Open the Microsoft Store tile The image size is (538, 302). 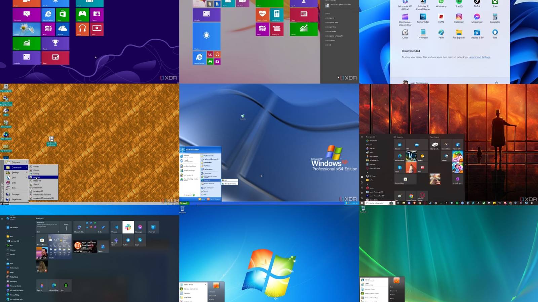(x=405, y=180)
